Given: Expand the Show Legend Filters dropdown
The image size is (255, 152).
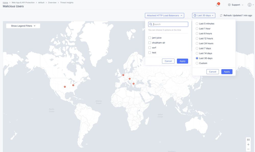Looking at the screenshot, I should [23, 26].
